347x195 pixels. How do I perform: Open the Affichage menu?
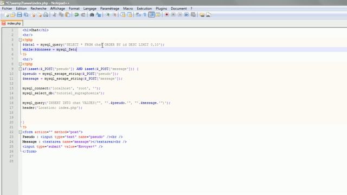coord(57,9)
